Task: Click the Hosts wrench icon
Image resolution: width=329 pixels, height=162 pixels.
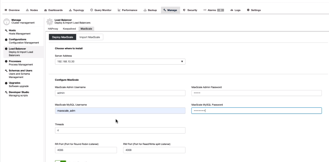Action: point(6,30)
